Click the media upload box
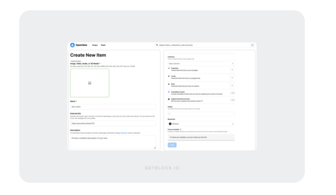336x195 pixels. coord(90,83)
